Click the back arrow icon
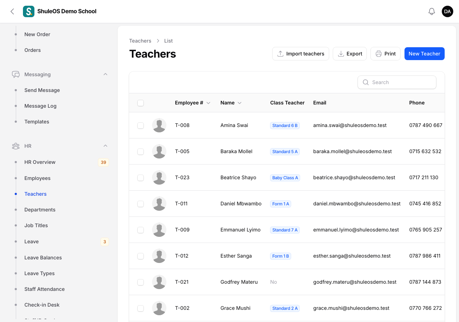Viewport: 459px width, 322px height. tap(12, 11)
